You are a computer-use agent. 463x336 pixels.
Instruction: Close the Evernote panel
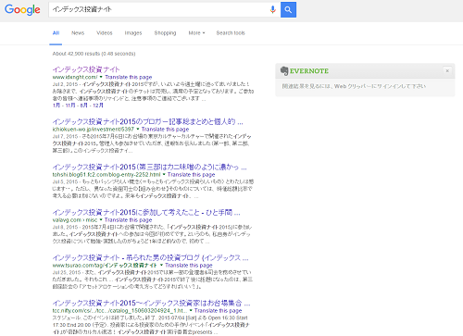(x=447, y=70)
